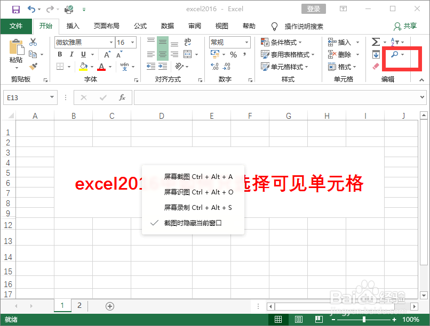Click the Save icon in quick access toolbar
Viewport: 430px width, 326px height.
tap(16, 9)
